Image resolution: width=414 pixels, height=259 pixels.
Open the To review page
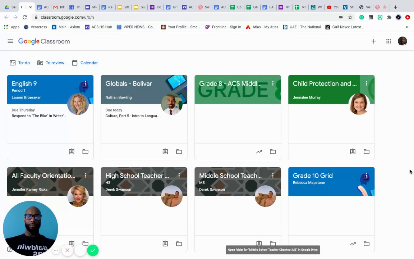coord(51,63)
